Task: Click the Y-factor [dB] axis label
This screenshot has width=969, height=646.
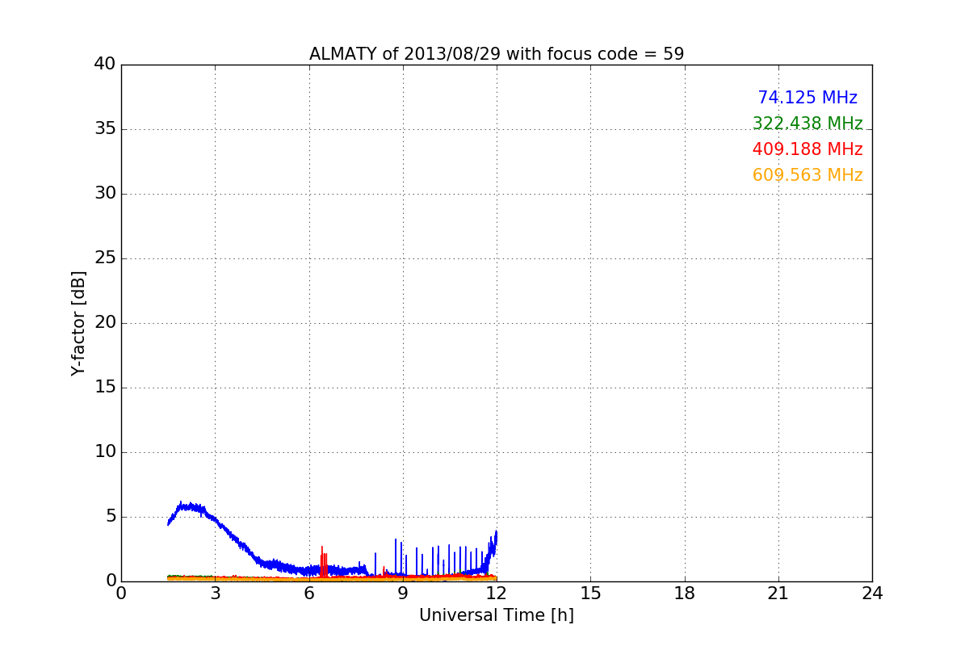Action: pyautogui.click(x=78, y=323)
